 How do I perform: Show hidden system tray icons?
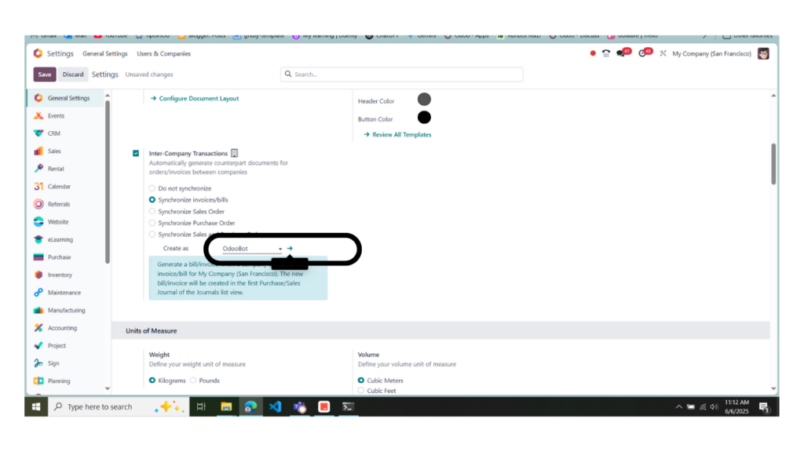(x=679, y=407)
